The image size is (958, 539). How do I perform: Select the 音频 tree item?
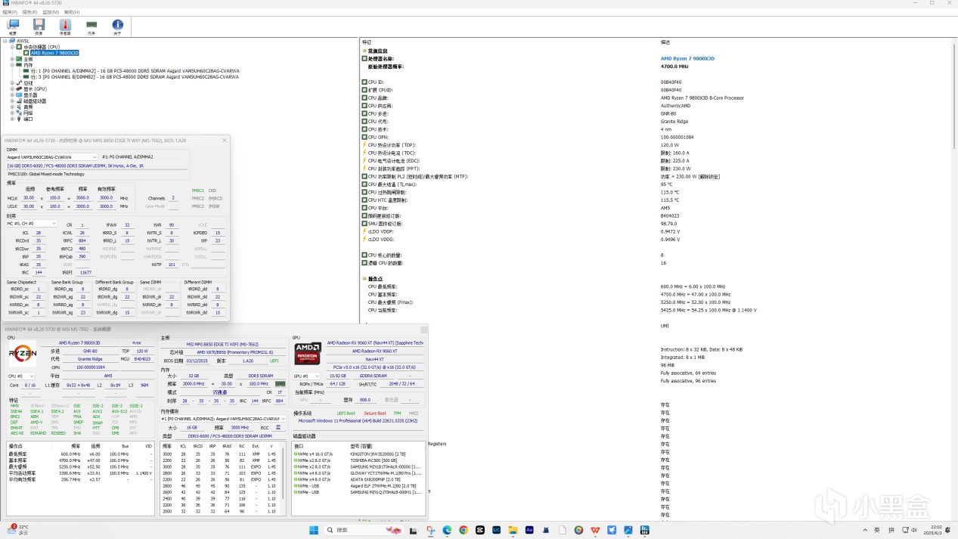28,107
